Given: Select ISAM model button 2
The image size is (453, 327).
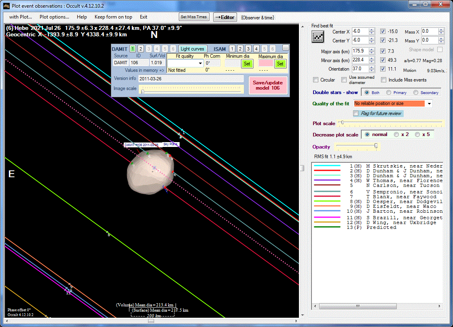Looking at the screenshot, I should coord(240,49).
